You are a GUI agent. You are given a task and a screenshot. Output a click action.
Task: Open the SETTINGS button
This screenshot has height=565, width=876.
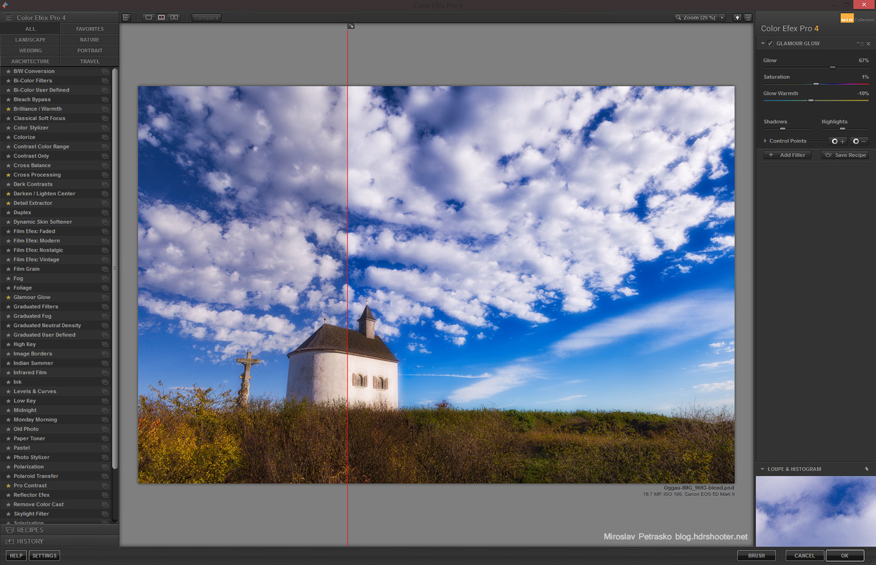(45, 556)
